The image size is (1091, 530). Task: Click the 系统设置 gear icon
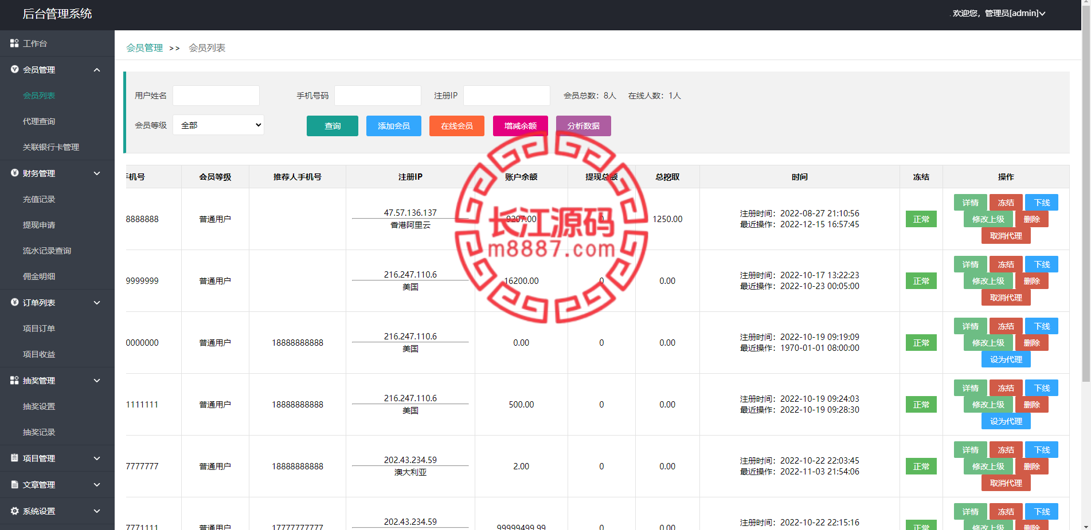(14, 511)
